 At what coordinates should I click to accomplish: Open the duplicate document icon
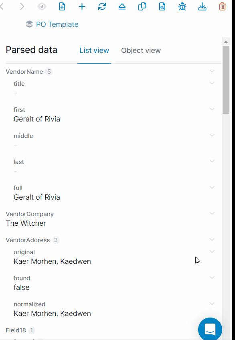tap(142, 6)
